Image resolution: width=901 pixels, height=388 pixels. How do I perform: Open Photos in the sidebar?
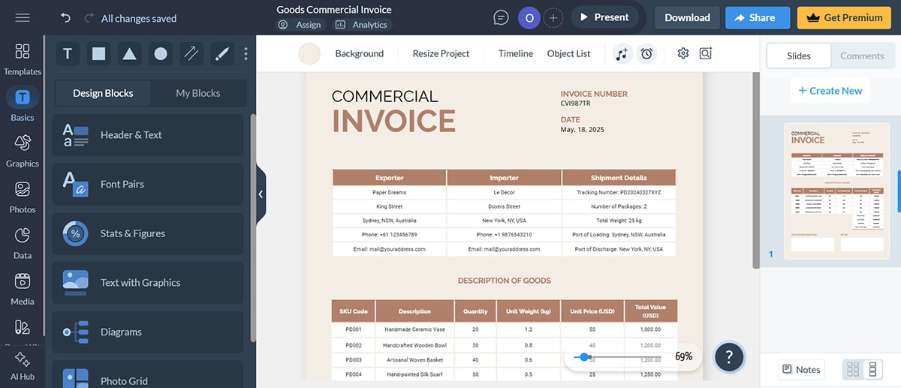pos(23,197)
